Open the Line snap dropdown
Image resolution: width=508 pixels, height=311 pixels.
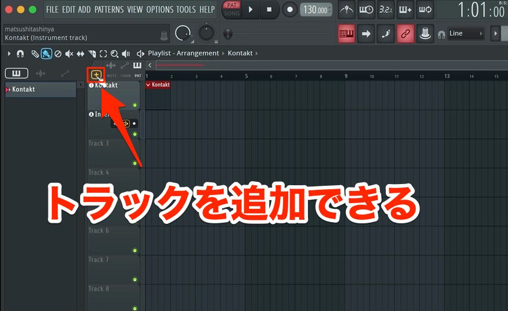coord(465,33)
